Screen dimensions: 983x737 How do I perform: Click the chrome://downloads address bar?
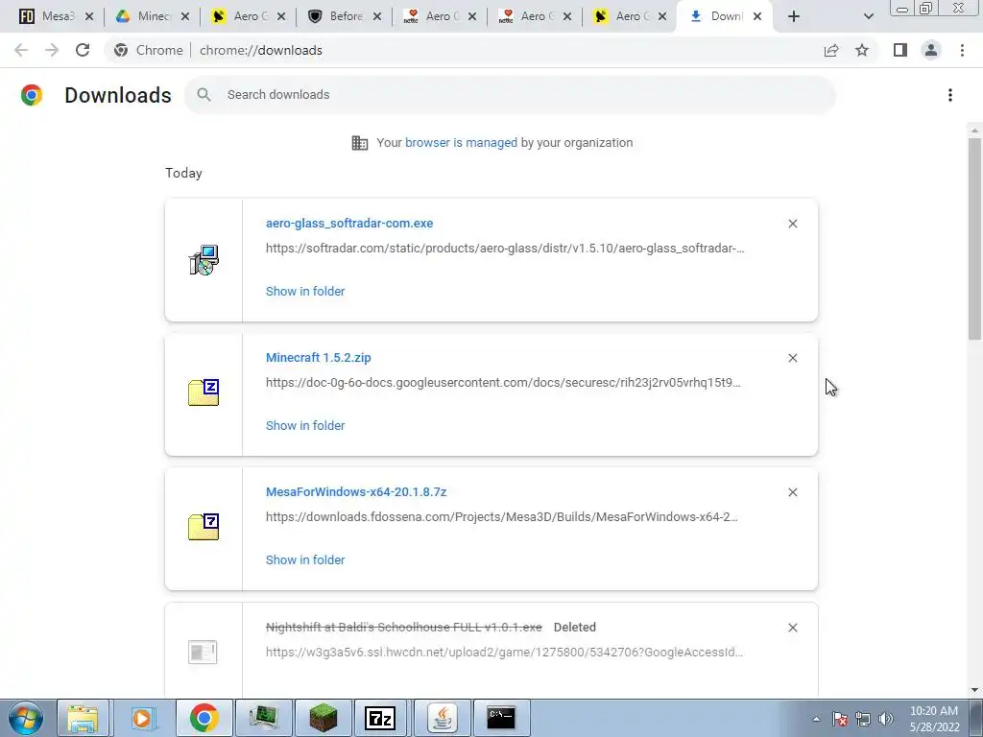[x=261, y=50]
